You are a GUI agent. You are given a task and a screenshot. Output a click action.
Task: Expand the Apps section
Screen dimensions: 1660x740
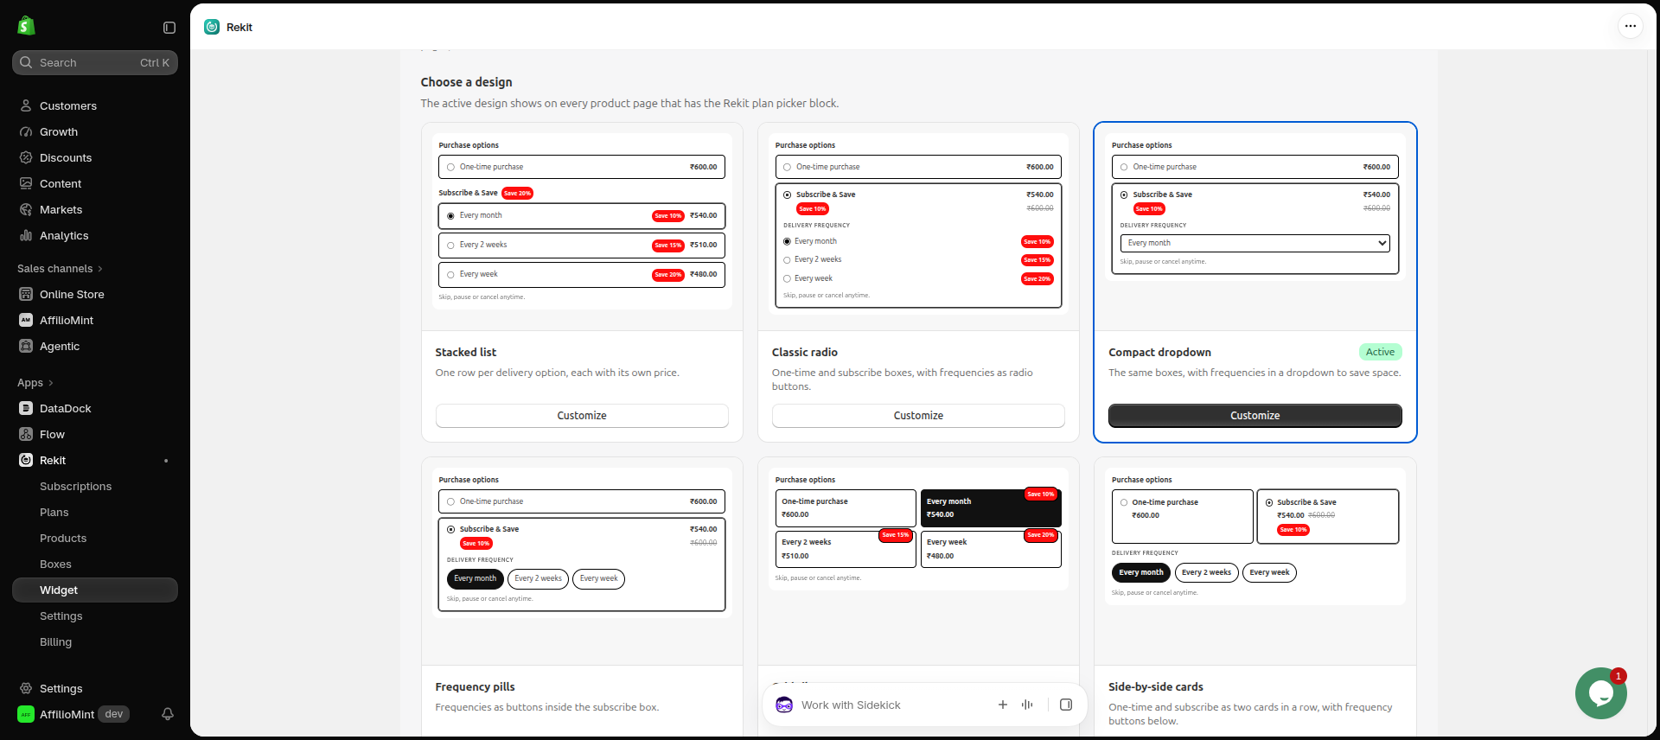pos(35,383)
